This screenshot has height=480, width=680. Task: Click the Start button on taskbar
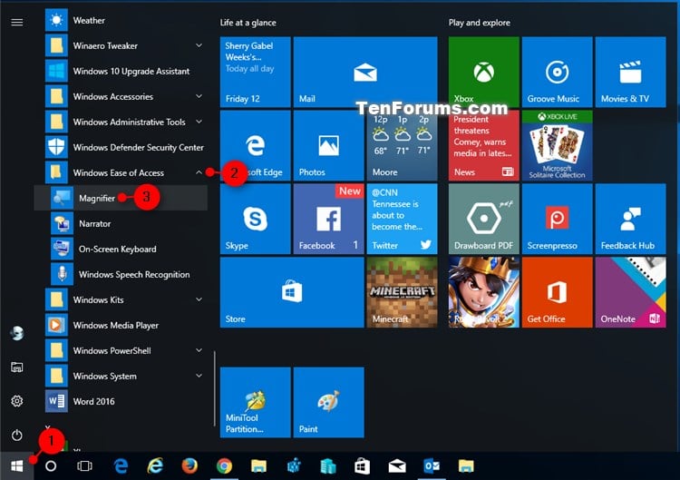coord(16,466)
